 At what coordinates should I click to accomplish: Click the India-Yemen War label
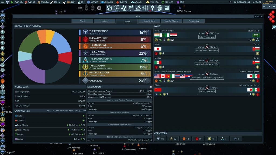(207, 37)
